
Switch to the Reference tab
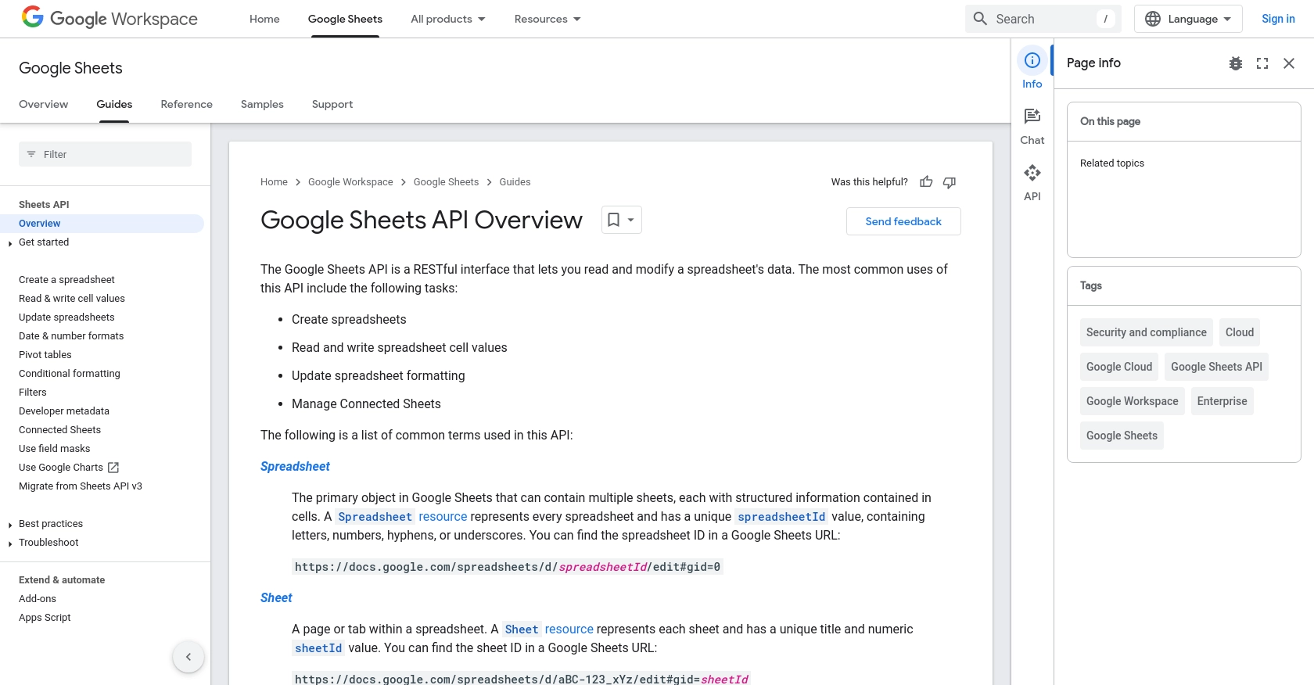coord(186,104)
